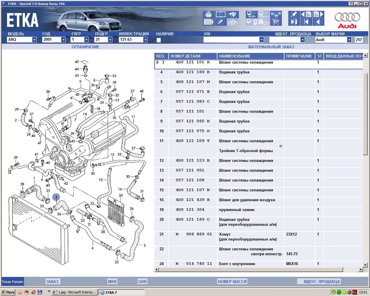Switch to the НОМЕР ШАССИ tab

[x=232, y=282]
